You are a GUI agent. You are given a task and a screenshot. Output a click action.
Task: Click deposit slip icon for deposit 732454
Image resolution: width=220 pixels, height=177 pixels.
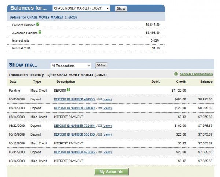[99, 126]
